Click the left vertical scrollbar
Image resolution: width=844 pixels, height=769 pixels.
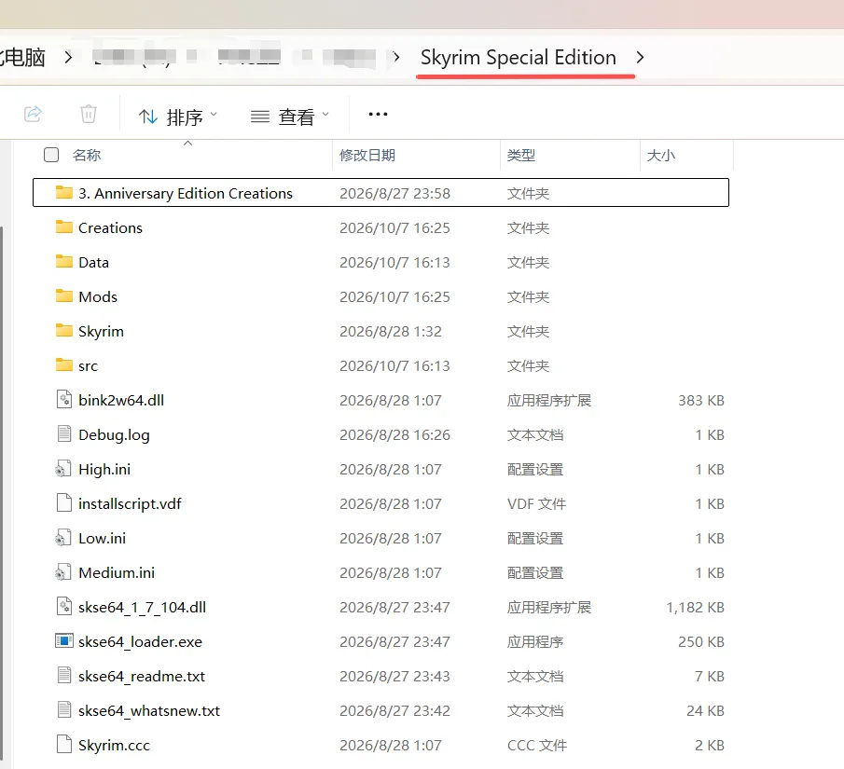2,492
